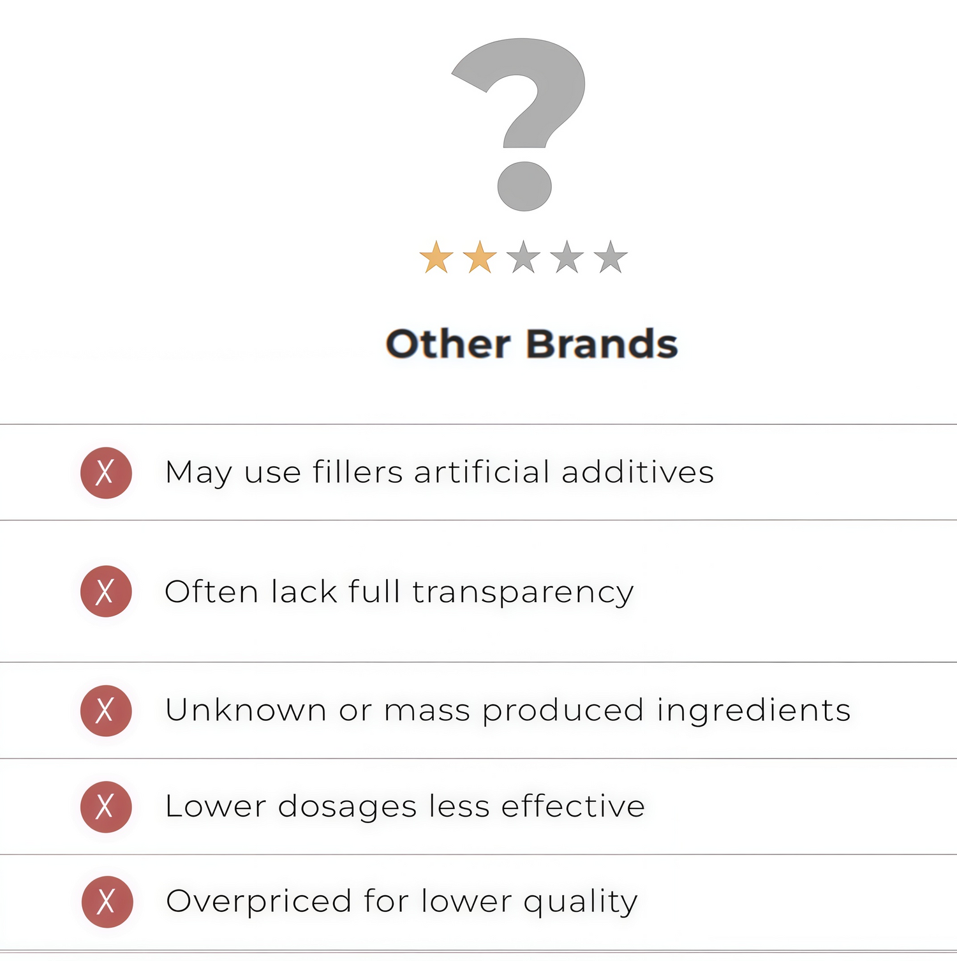Click the fourth gray star
The height and width of the screenshot is (961, 957).
click(x=567, y=258)
